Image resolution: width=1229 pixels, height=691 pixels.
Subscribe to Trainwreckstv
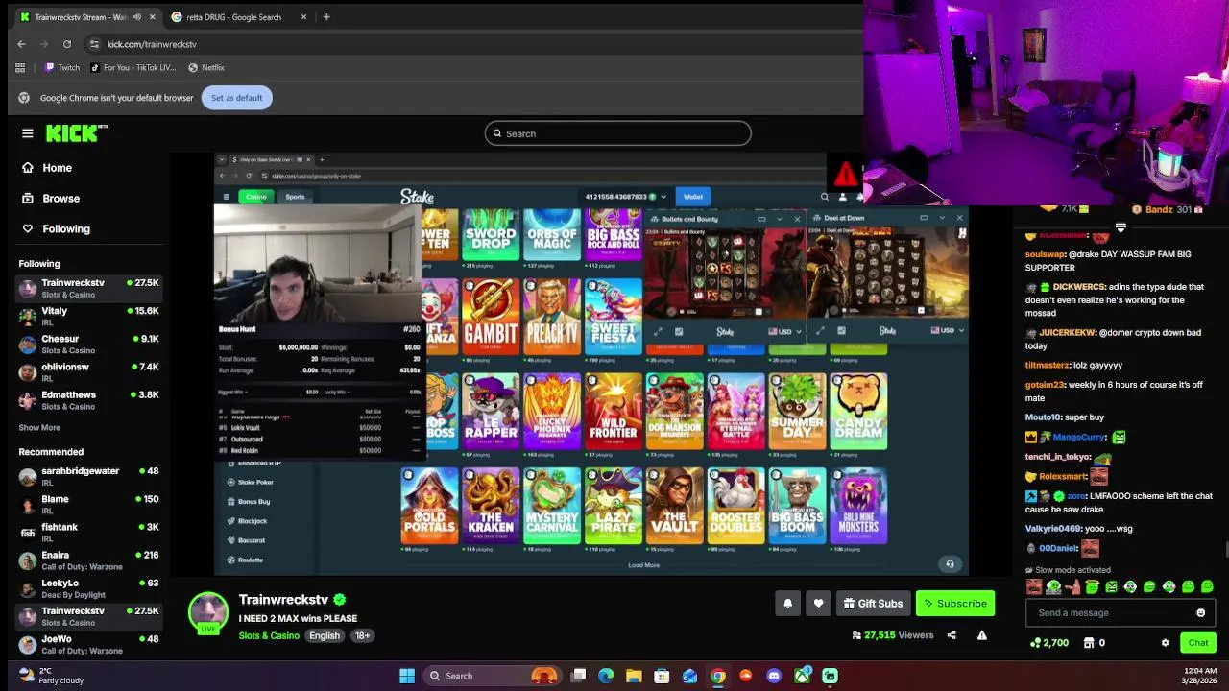point(955,604)
